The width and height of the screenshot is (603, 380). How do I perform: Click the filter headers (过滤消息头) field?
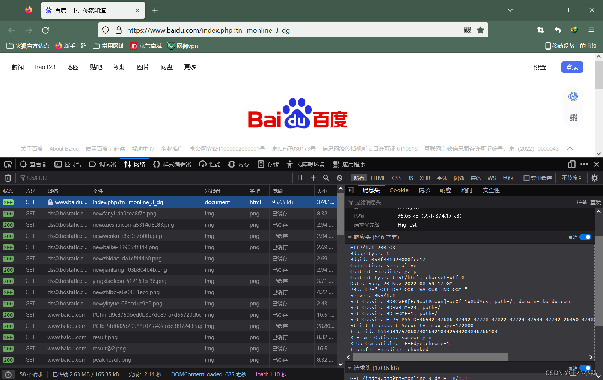[460, 202]
